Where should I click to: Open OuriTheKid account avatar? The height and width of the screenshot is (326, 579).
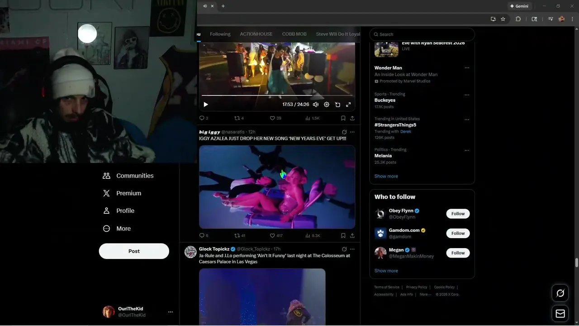coord(109,312)
